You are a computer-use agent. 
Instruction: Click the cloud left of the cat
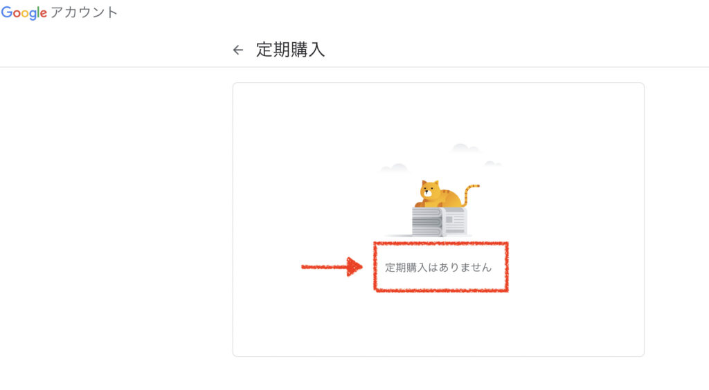tap(394, 168)
